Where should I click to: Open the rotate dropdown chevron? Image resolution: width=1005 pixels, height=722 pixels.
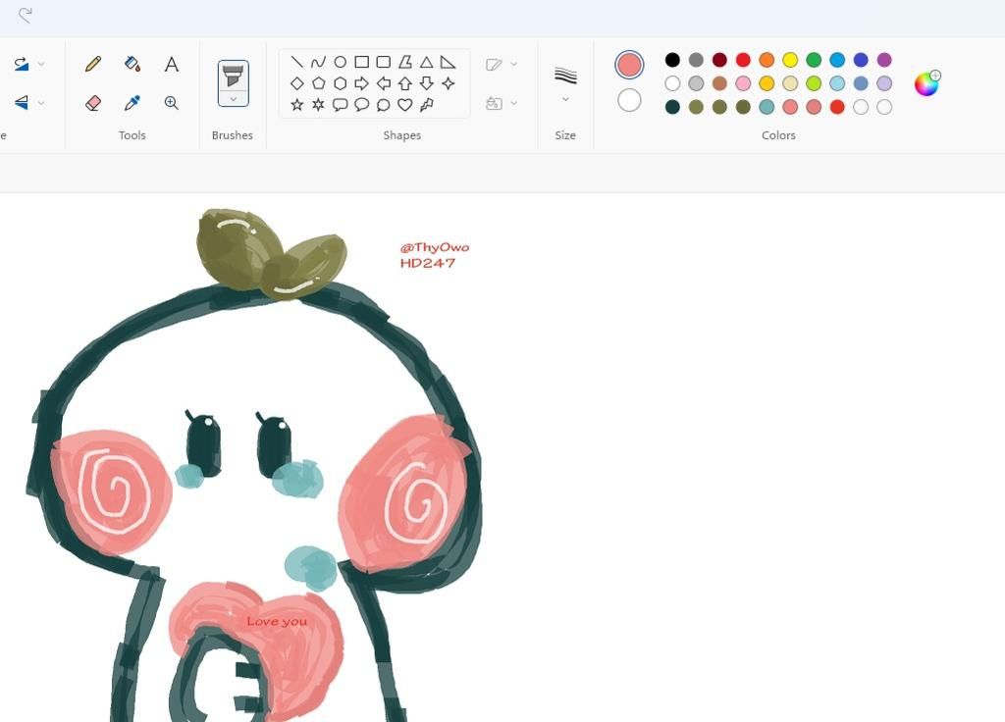click(x=41, y=65)
